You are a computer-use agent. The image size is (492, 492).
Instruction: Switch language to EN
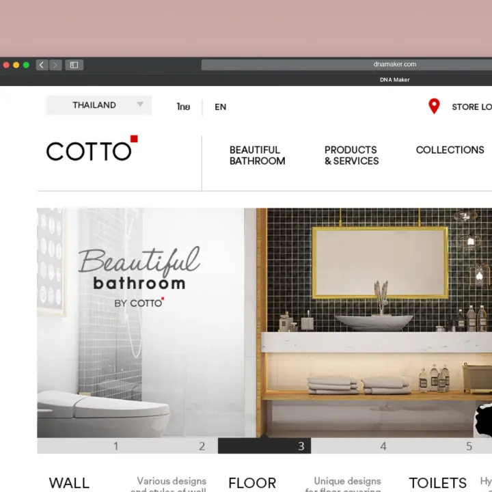point(220,107)
